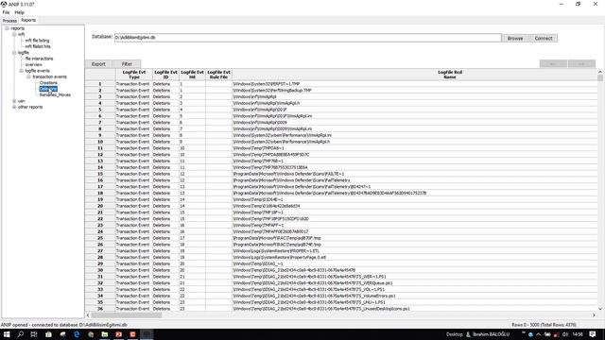The width and height of the screenshot is (605, 340).
Task: Collapse the transaction events node
Action: pos(28,76)
